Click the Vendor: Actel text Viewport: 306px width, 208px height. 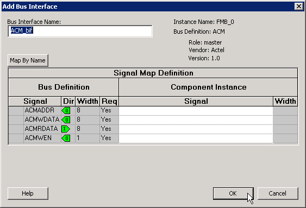coord(207,50)
